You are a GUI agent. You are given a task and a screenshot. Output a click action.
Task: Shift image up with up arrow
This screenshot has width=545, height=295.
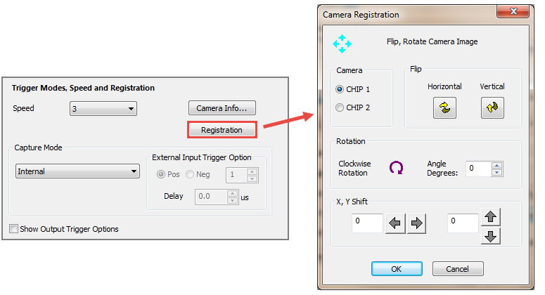pyautogui.click(x=491, y=217)
